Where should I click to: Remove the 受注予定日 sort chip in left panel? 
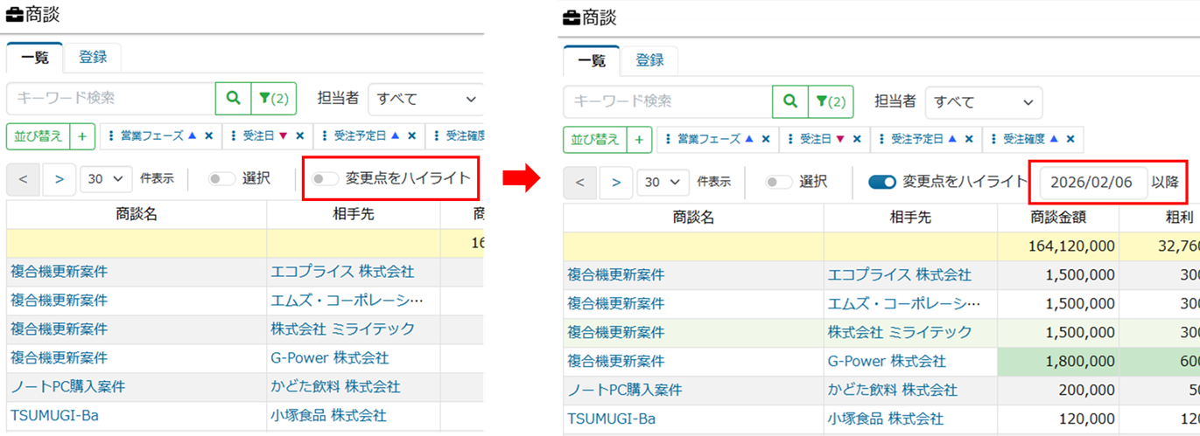411,135
